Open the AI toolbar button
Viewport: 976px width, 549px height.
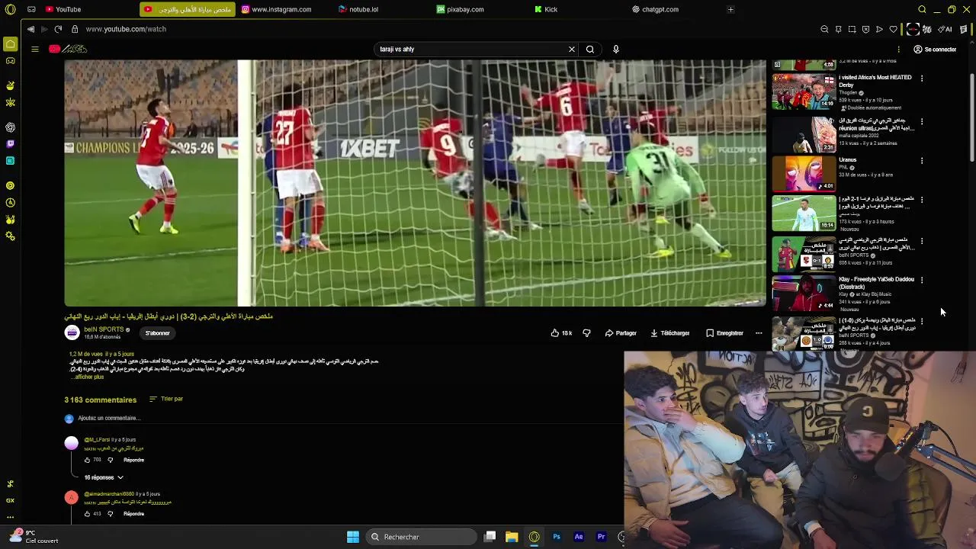(x=945, y=29)
